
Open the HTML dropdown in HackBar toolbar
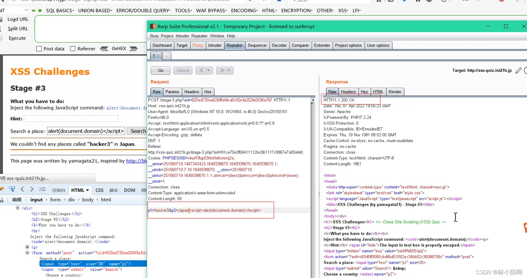click(x=270, y=11)
